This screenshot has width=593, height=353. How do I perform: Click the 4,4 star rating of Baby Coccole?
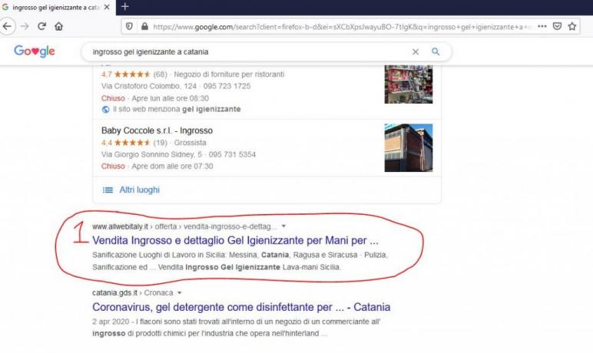[x=134, y=143]
